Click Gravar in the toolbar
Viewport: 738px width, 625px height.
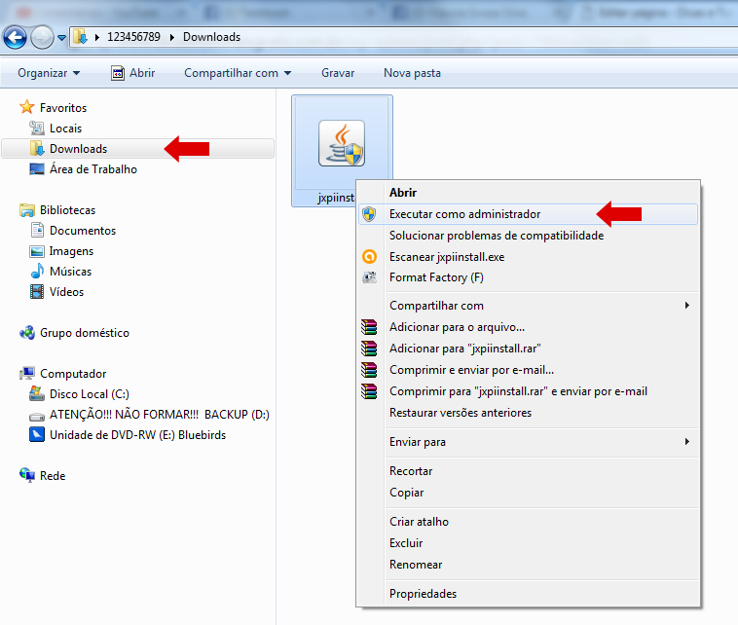(338, 73)
